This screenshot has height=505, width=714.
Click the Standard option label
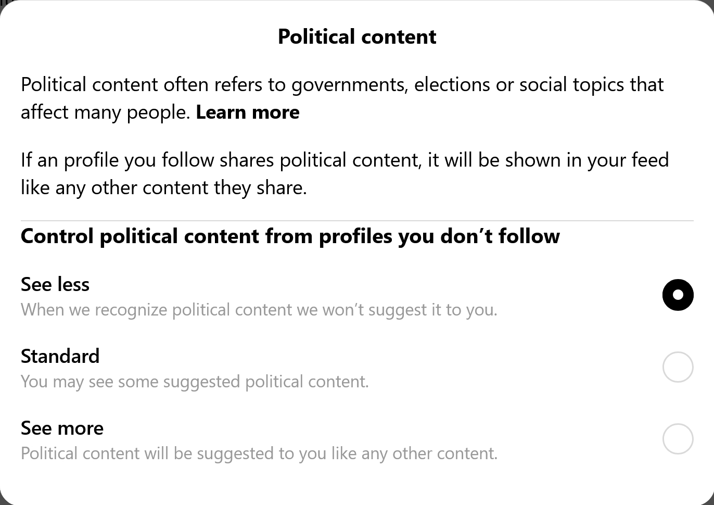click(x=60, y=357)
